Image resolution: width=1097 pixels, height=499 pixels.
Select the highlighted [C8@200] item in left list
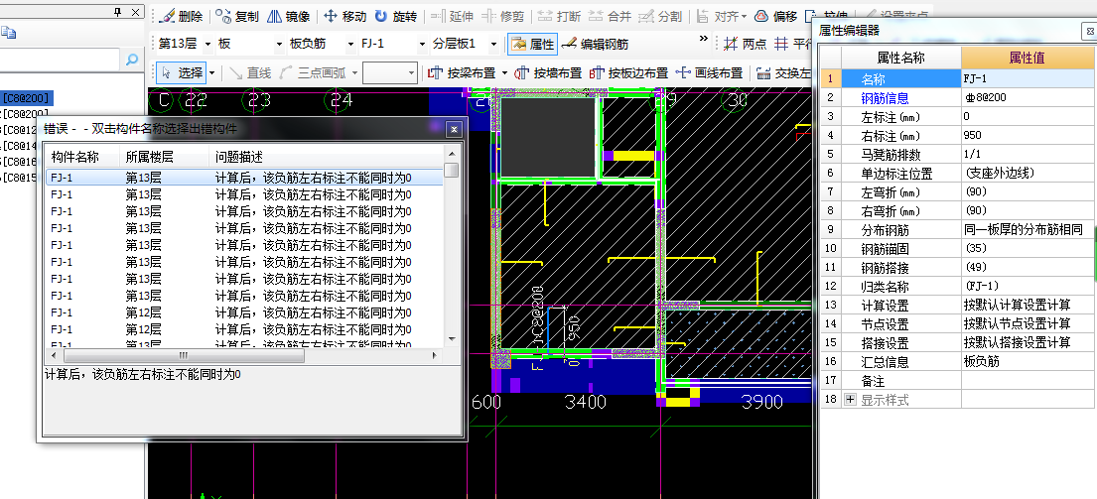click(x=27, y=98)
